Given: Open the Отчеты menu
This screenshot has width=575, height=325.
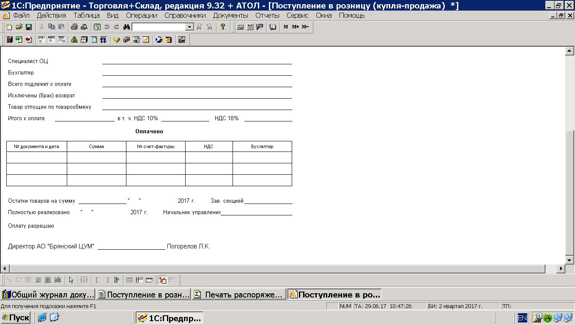Looking at the screenshot, I should [267, 15].
